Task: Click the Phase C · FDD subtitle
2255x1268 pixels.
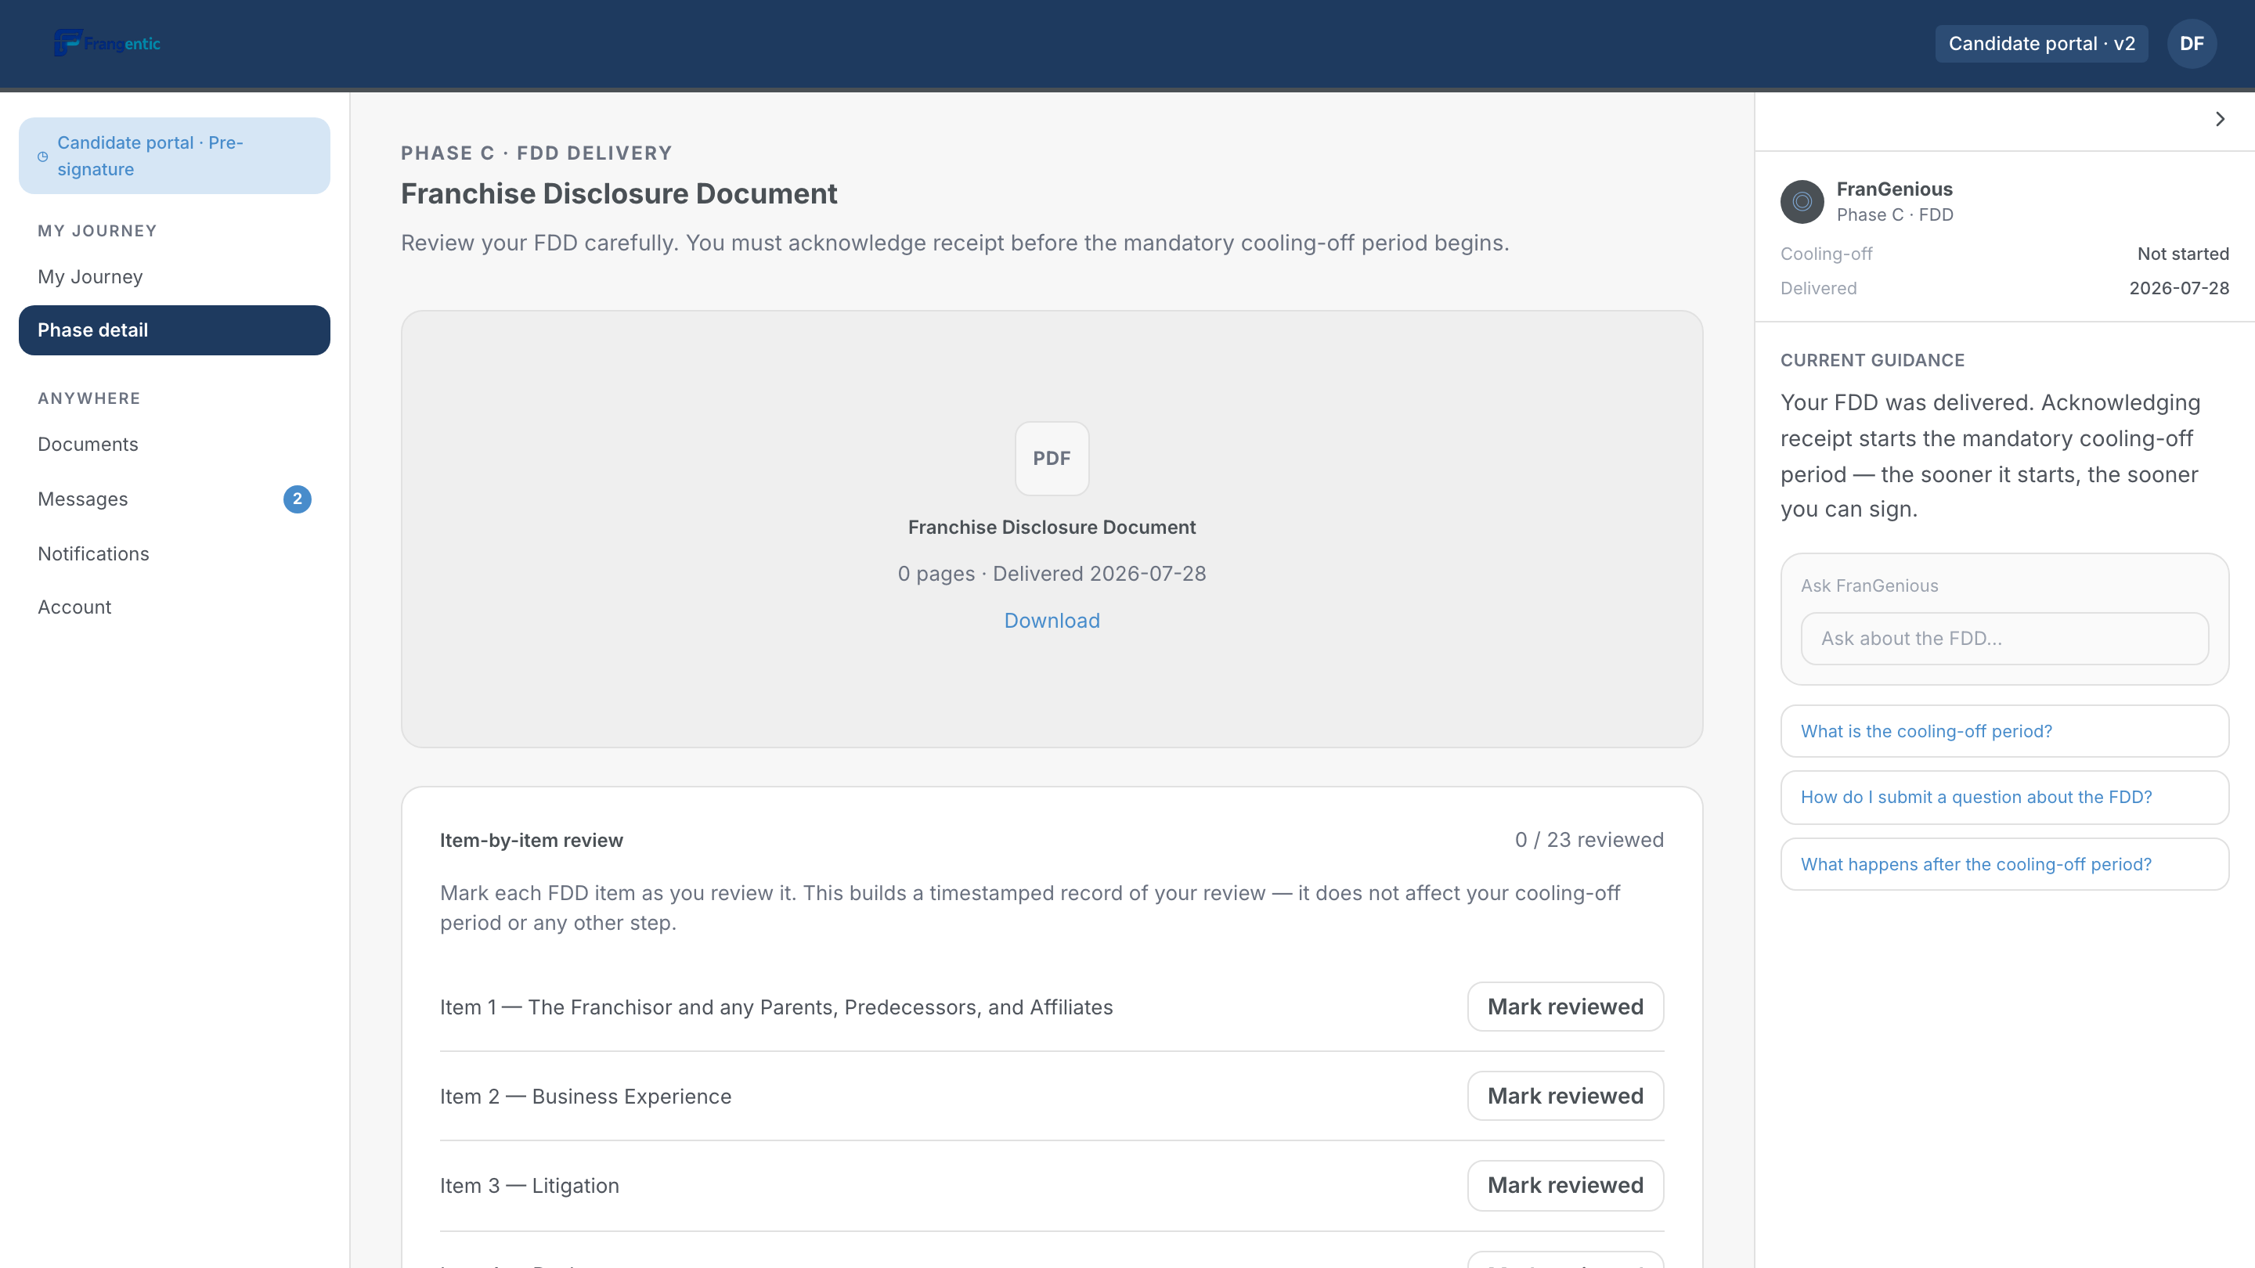Action: (x=1894, y=214)
